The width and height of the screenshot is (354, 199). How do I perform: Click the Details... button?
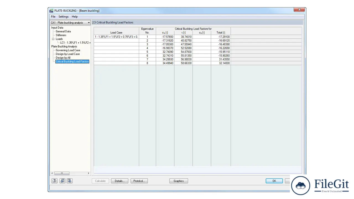[120, 181]
